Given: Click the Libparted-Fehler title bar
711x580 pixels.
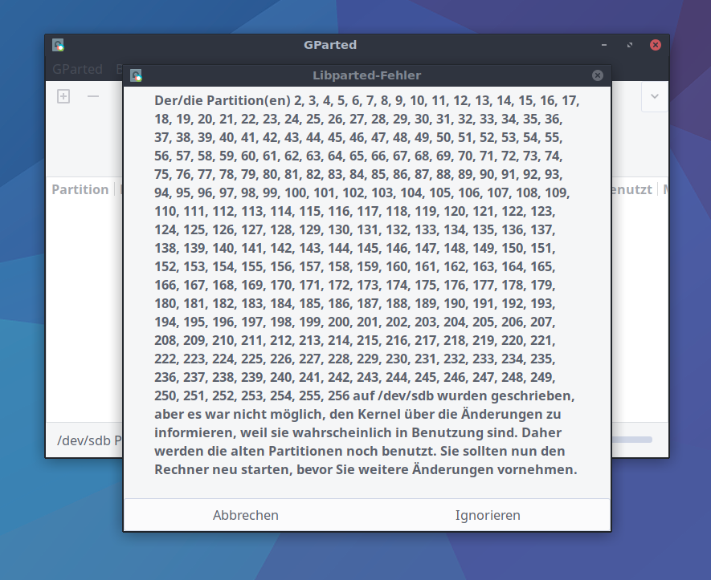Looking at the screenshot, I should pyautogui.click(x=367, y=75).
